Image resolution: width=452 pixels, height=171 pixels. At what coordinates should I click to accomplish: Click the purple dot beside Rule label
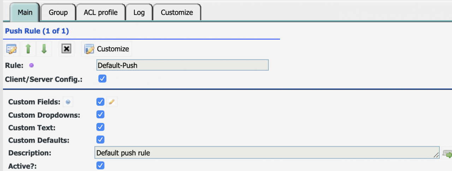tap(31, 65)
